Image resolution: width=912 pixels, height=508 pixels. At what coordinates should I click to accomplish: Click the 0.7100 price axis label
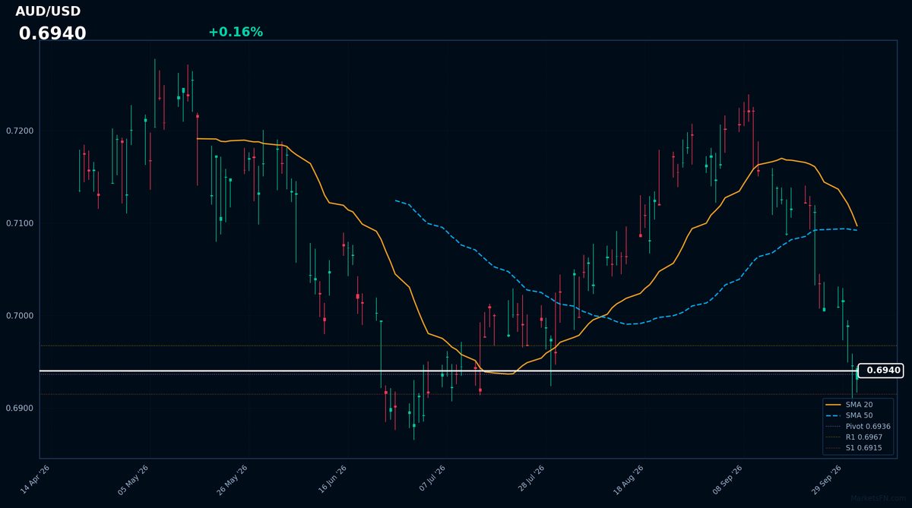click(19, 223)
